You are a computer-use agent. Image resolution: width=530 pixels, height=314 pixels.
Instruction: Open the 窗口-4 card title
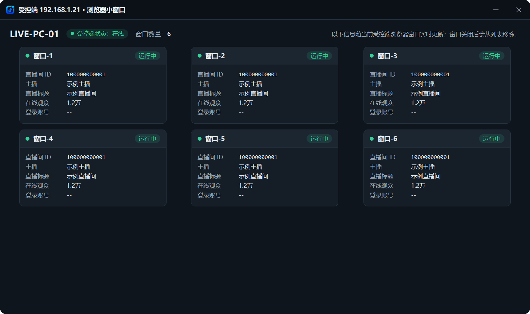tap(43, 139)
